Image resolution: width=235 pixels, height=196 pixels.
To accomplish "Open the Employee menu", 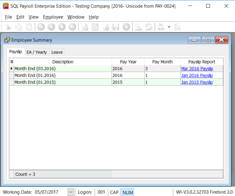I will (53, 17).
